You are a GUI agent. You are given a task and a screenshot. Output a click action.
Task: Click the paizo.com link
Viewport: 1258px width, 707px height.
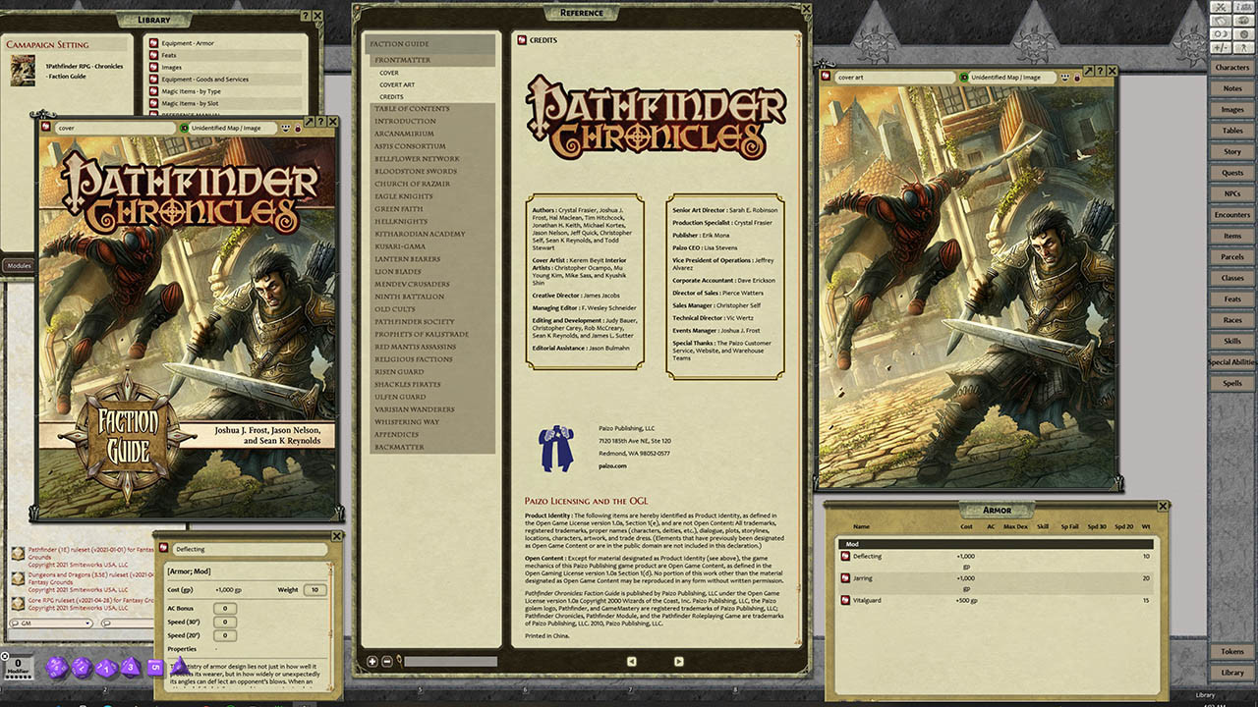(613, 466)
